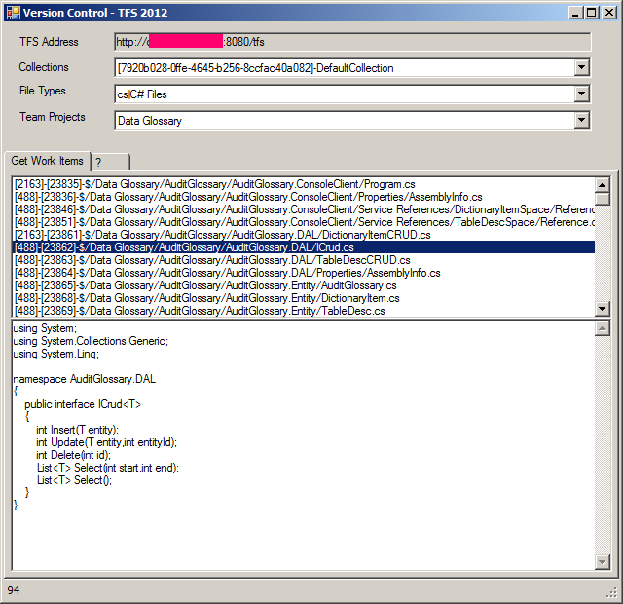The image size is (623, 604).
Task: Switch to the Get Work Items tab
Action: [47, 161]
